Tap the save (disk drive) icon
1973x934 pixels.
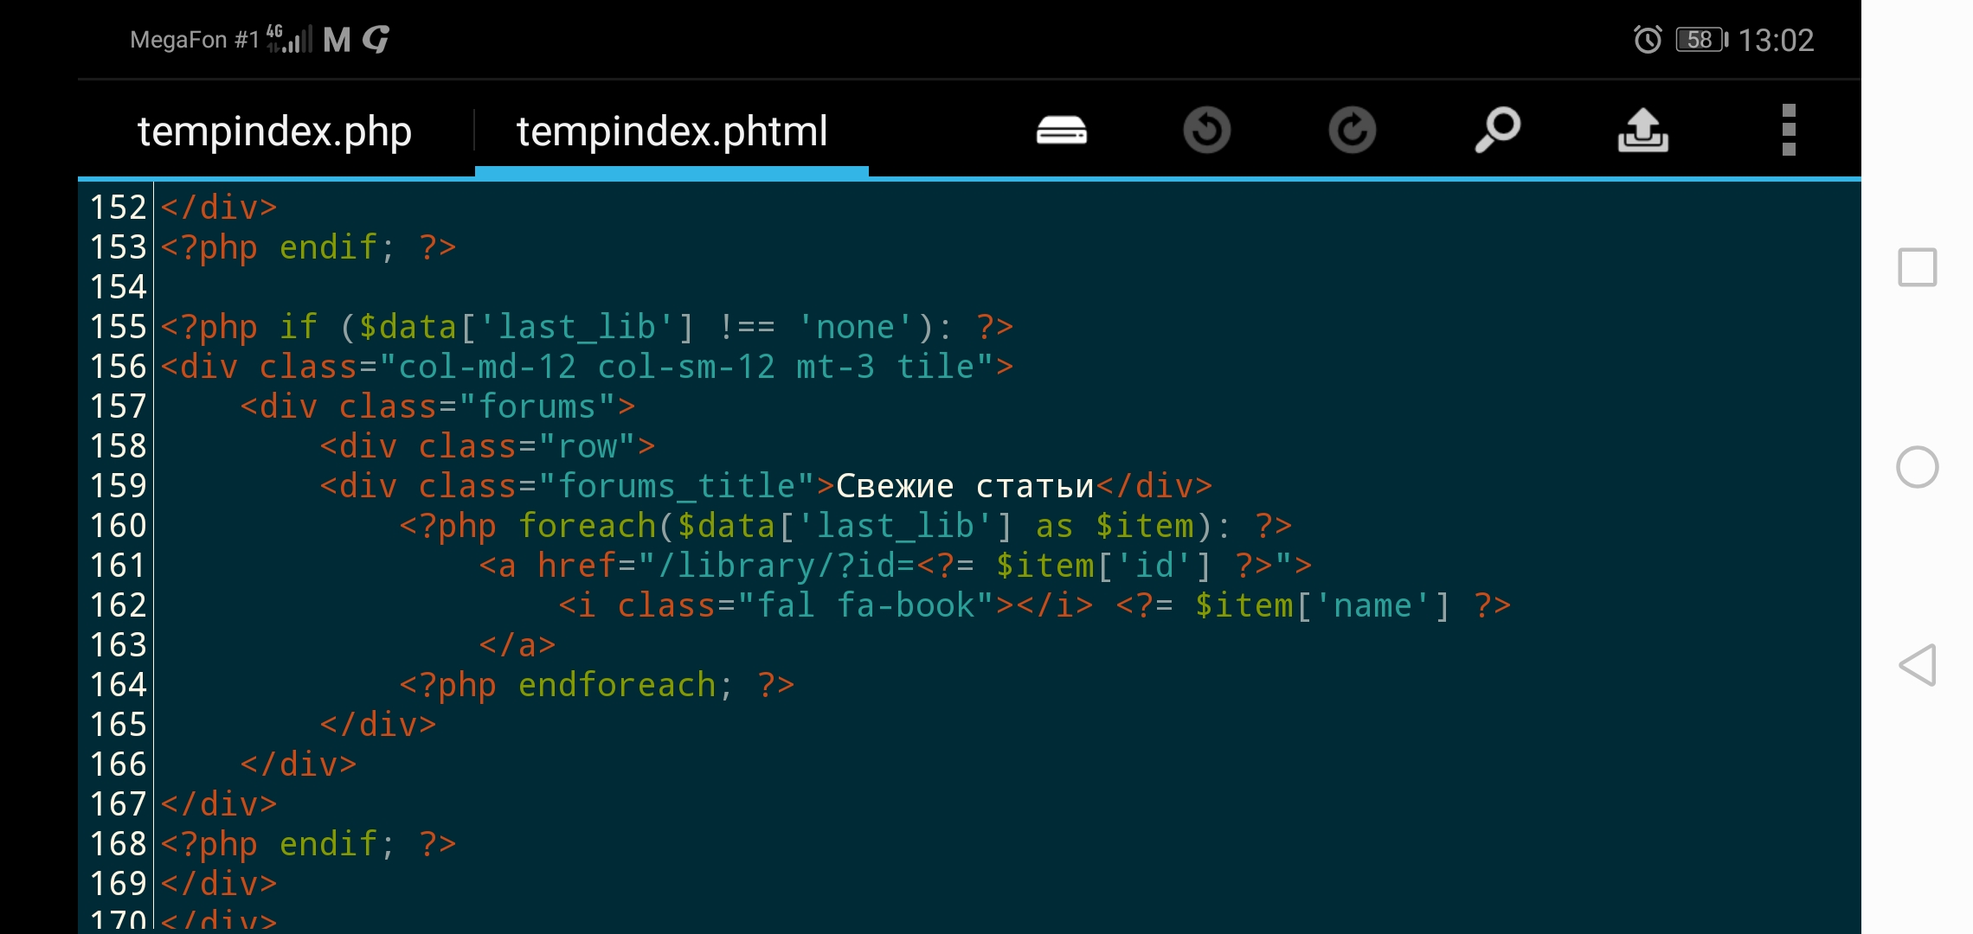tap(1061, 131)
